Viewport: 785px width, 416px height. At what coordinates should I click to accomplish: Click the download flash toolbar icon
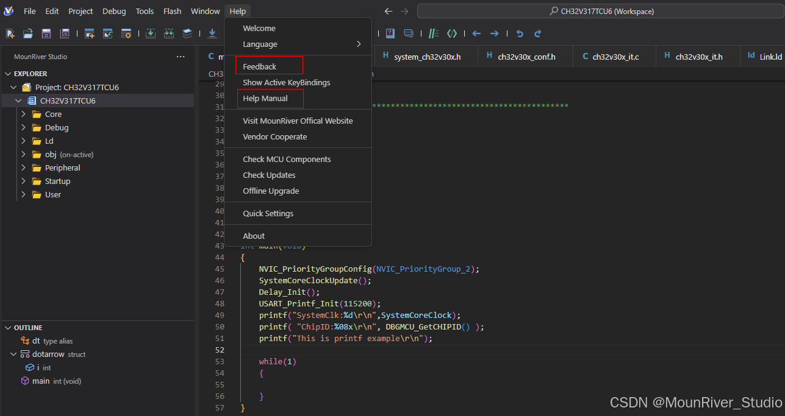click(x=212, y=33)
